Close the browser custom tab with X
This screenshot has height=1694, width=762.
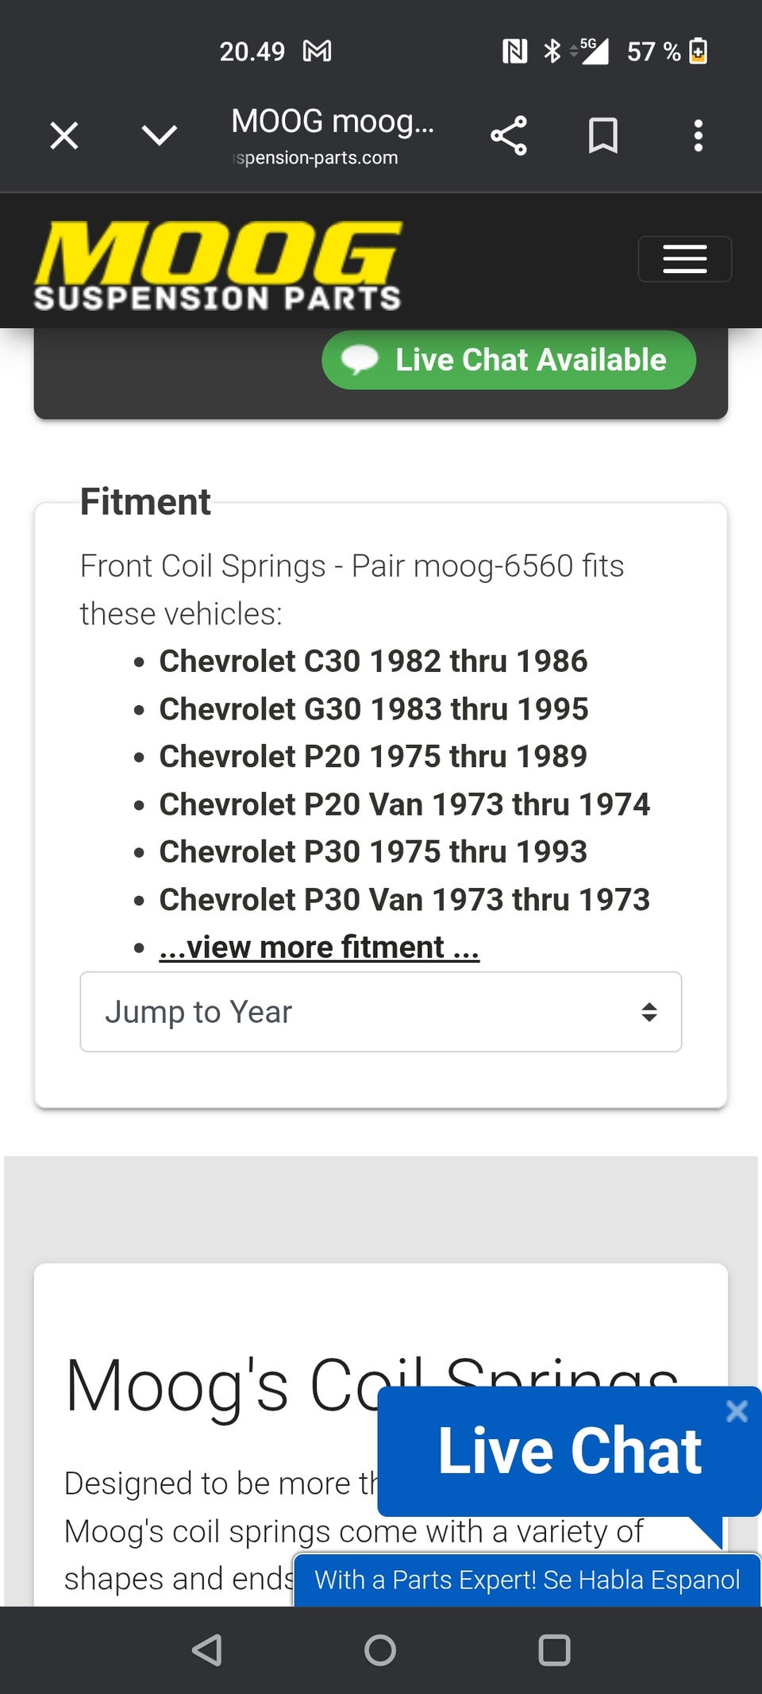point(64,135)
